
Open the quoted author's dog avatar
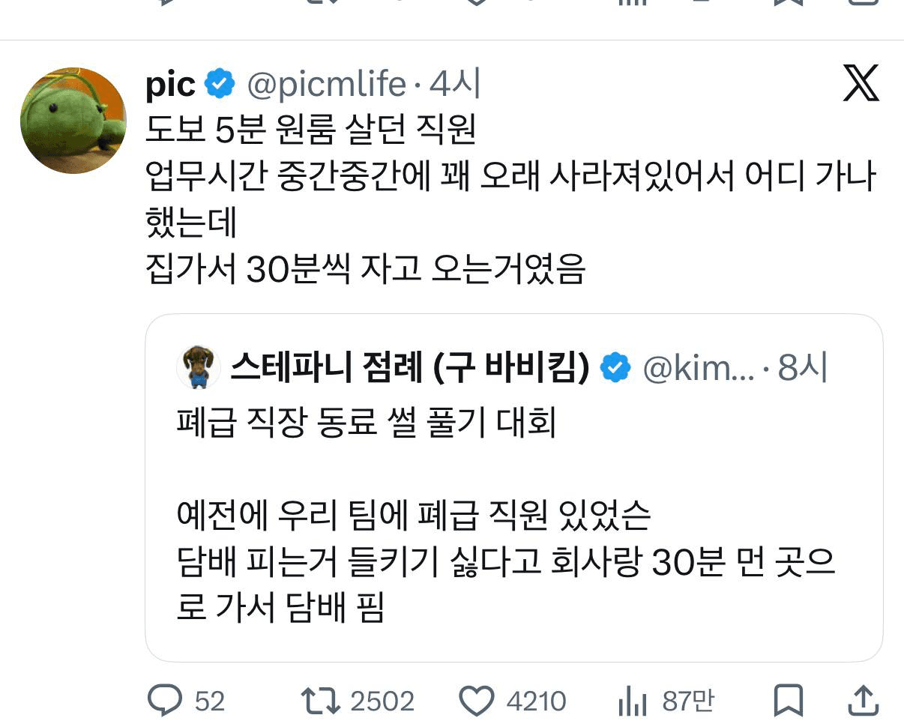coord(199,367)
